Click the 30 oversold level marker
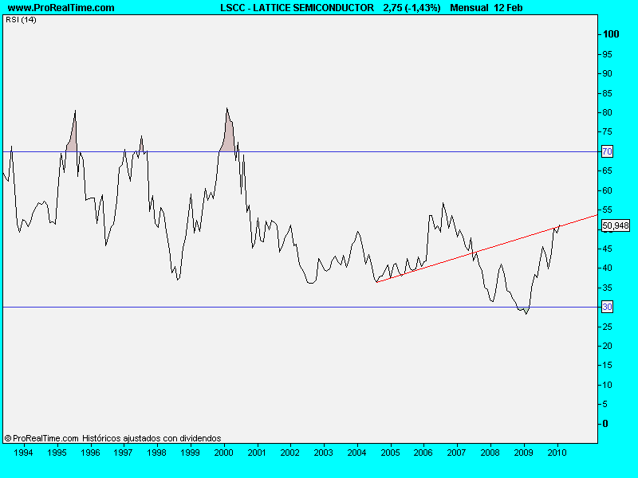The height and width of the screenshot is (478, 638). [607, 307]
